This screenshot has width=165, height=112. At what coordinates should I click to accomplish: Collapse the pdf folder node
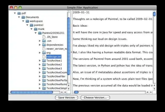click(x=15, y=13)
